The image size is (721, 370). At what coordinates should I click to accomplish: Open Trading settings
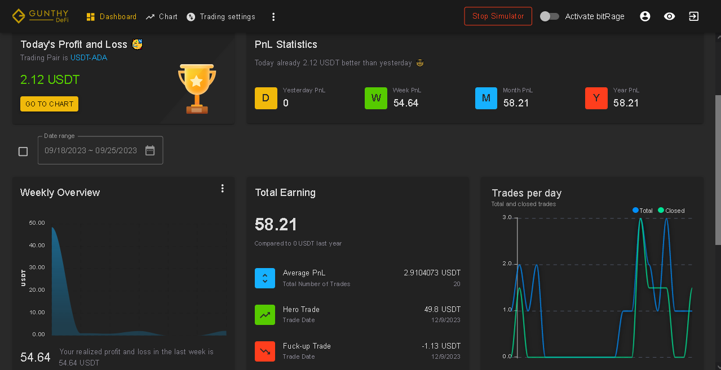[221, 17]
